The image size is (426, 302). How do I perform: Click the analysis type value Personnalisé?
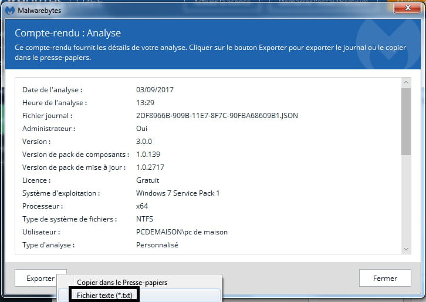pos(157,245)
